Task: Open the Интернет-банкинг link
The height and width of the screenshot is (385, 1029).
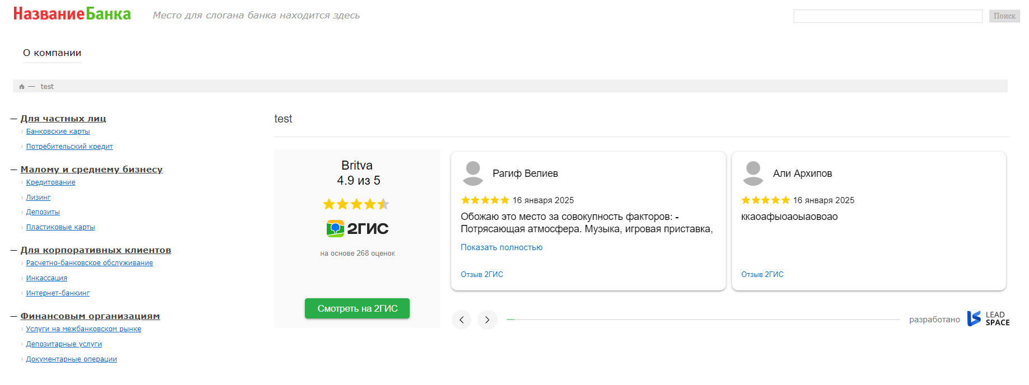Action: (x=58, y=293)
